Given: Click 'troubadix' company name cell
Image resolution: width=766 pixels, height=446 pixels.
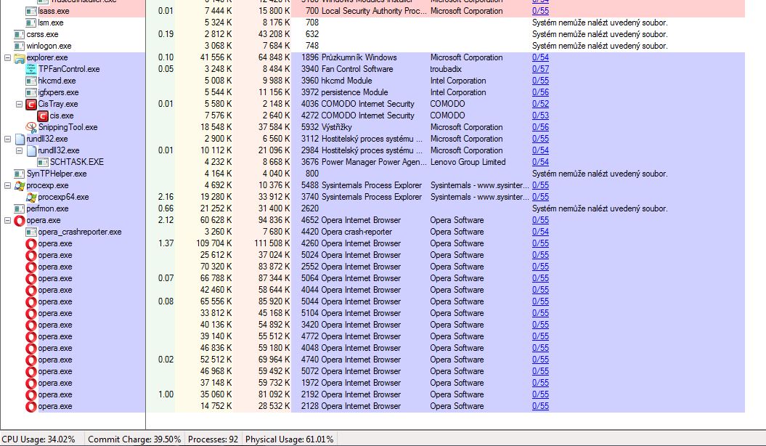Looking at the screenshot, I should 446,69.
